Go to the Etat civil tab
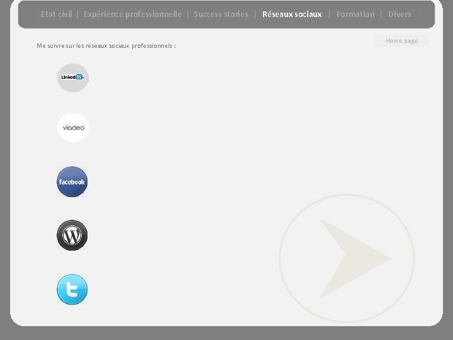Viewport: 453px width, 340px height. tap(57, 14)
